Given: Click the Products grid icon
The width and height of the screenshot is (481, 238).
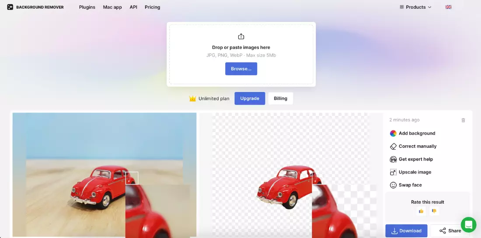Looking at the screenshot, I should 401,7.
